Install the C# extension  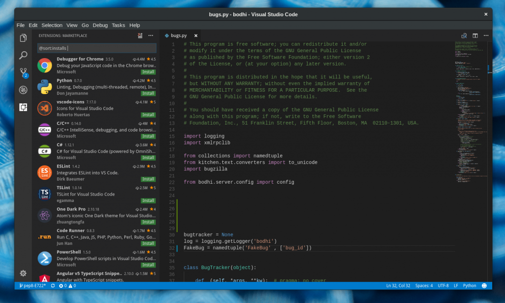(148, 158)
